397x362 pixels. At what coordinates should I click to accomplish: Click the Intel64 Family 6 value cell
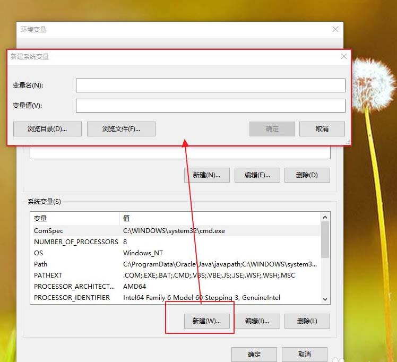[x=202, y=297]
